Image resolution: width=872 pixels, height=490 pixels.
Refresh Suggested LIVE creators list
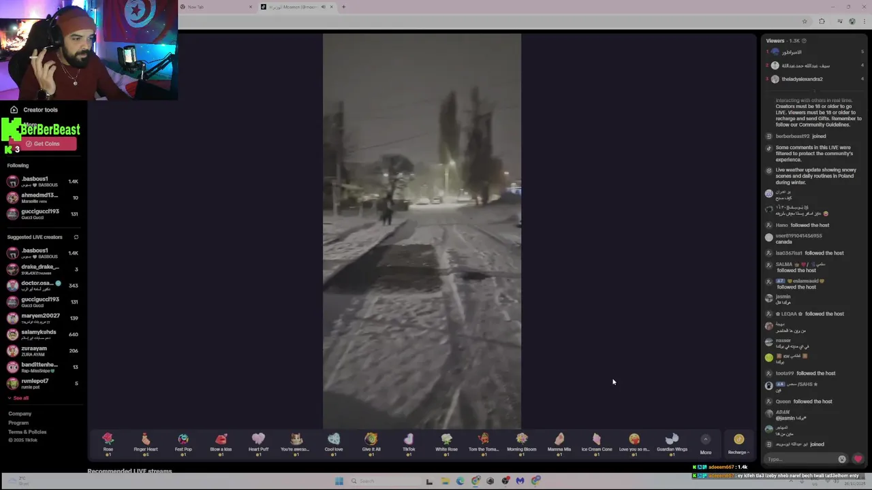pyautogui.click(x=76, y=237)
